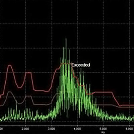Click the red mask plateau above the 2.000 gridline
Screen dimensions: 134x134
point(28,73)
